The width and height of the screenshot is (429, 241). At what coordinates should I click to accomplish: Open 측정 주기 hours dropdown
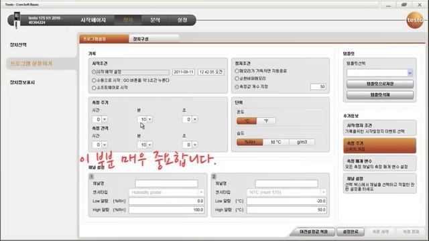point(105,119)
